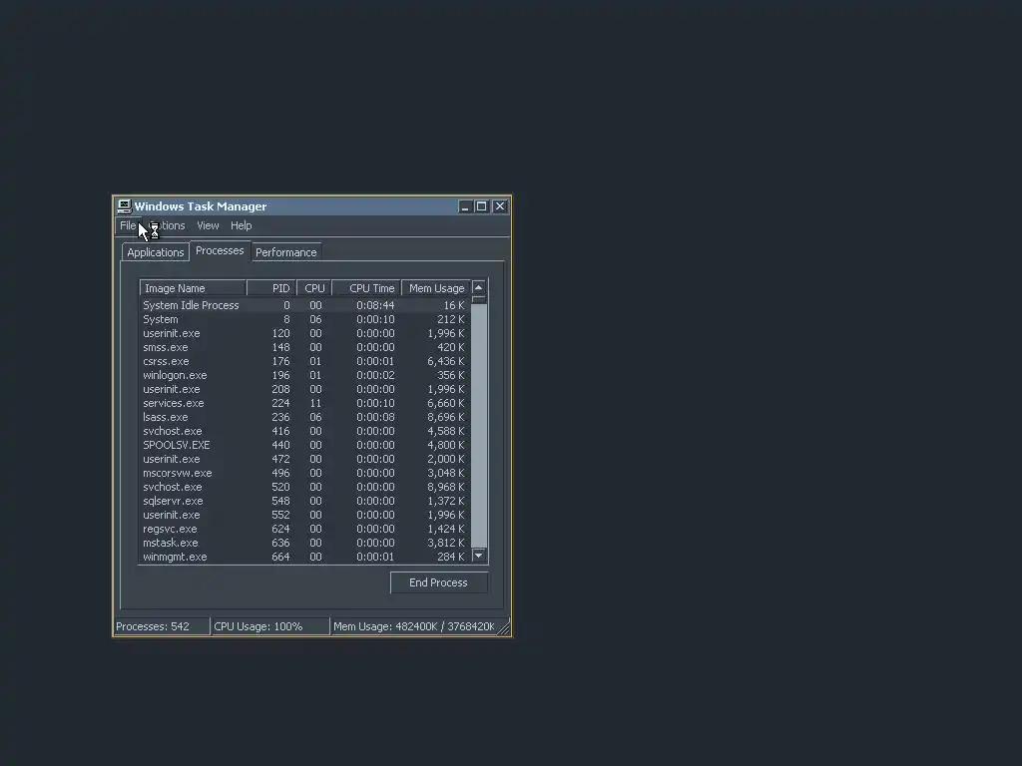Sort by the CPU column header
The image size is (1022, 766).
[x=314, y=288]
